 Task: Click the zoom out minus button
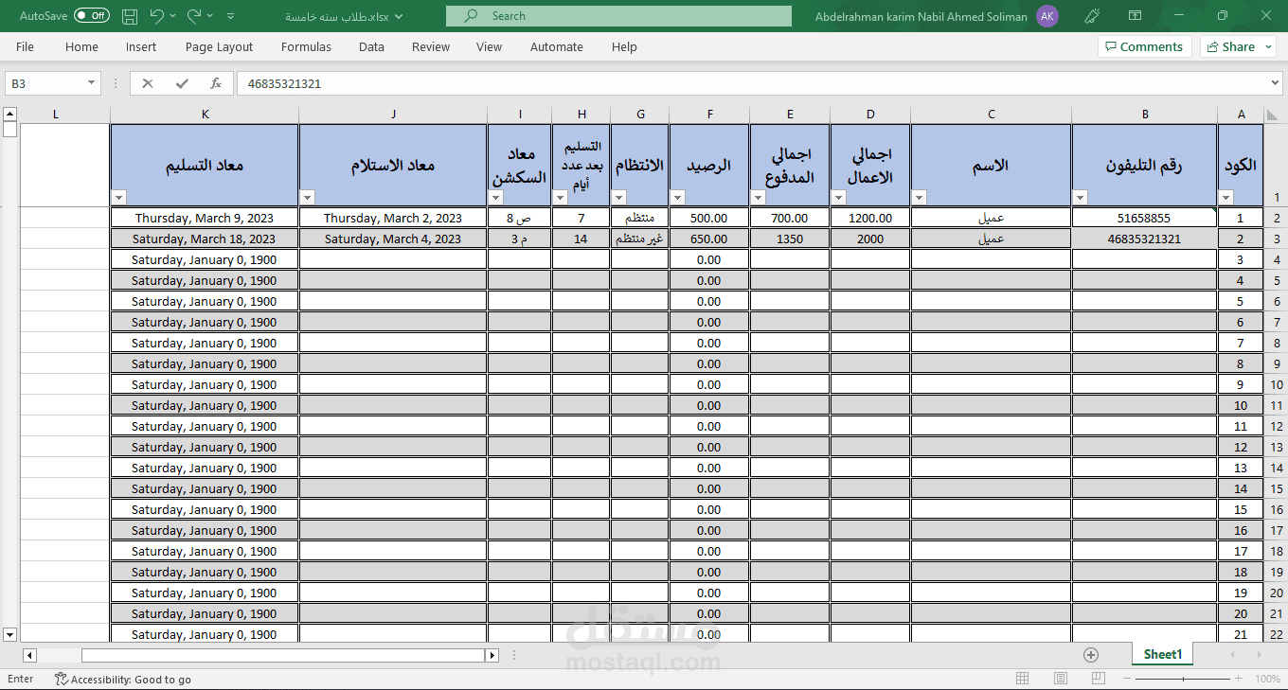pos(1128,679)
